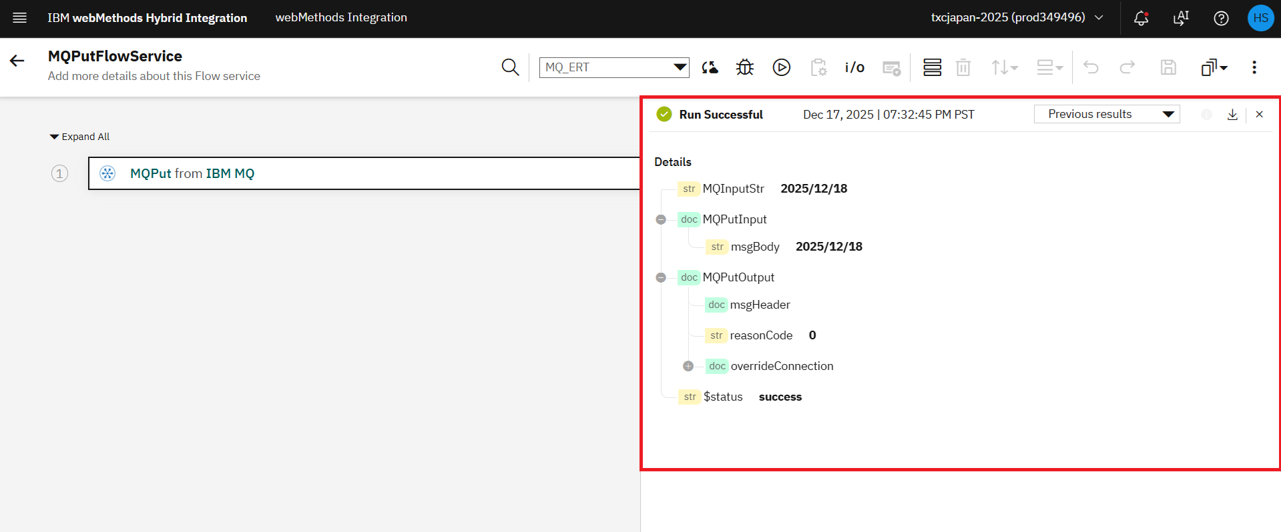The image size is (1281, 532).
Task: Click the clipboard settings icon
Action: (x=818, y=67)
